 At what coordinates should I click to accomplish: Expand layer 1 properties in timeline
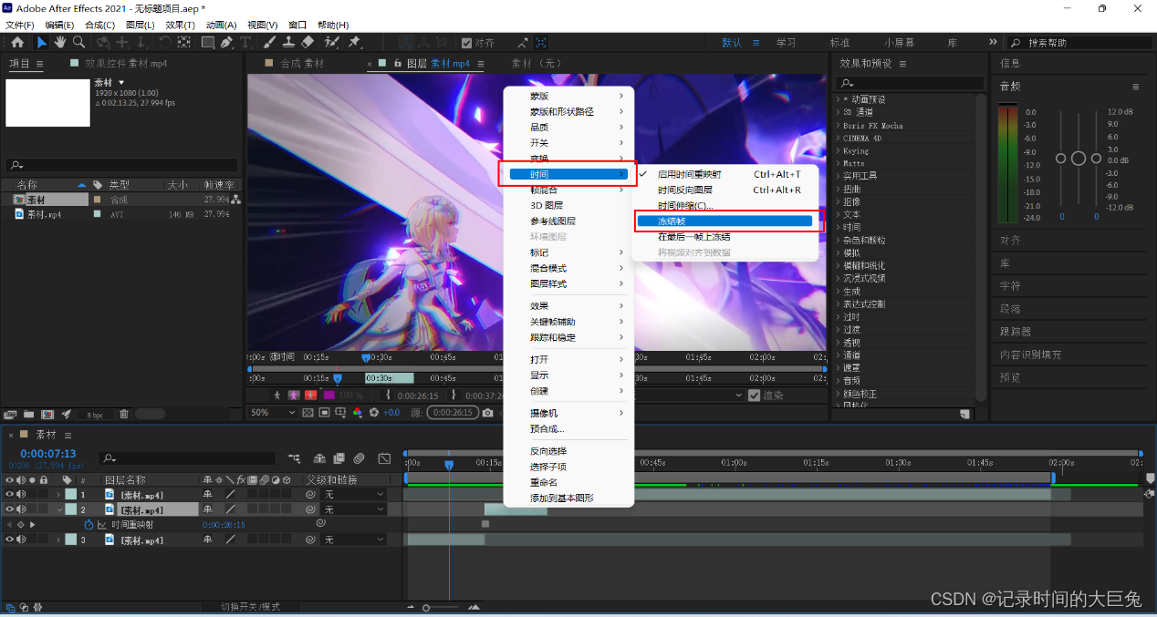point(58,495)
